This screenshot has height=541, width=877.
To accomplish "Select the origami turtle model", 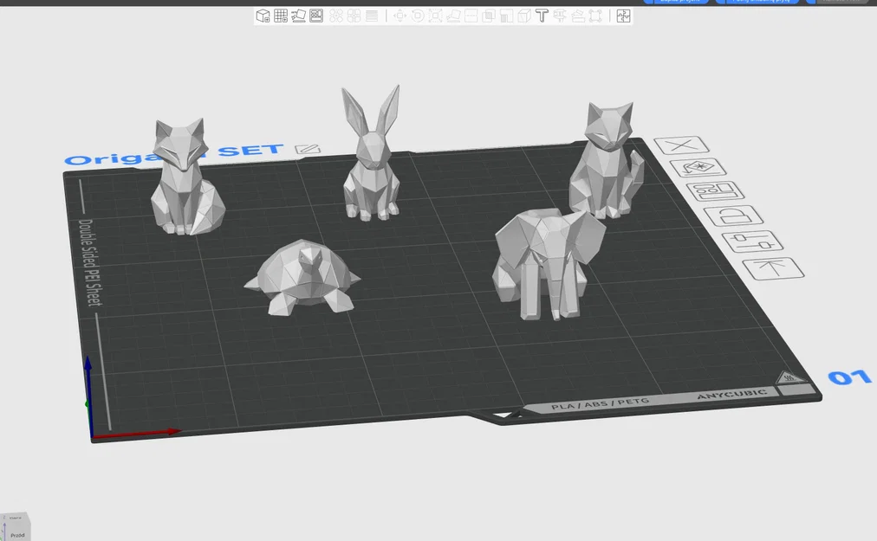I will (x=302, y=278).
